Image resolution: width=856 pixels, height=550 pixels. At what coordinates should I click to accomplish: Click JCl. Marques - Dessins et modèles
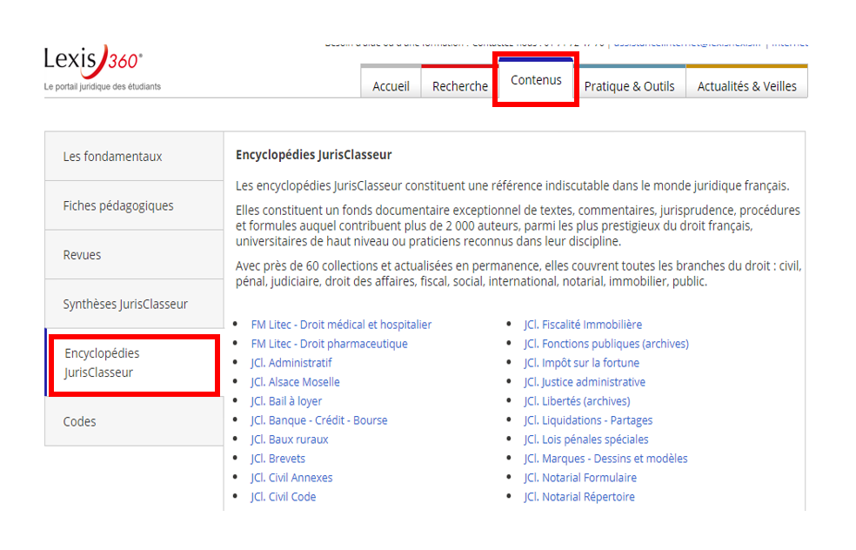[x=606, y=459]
